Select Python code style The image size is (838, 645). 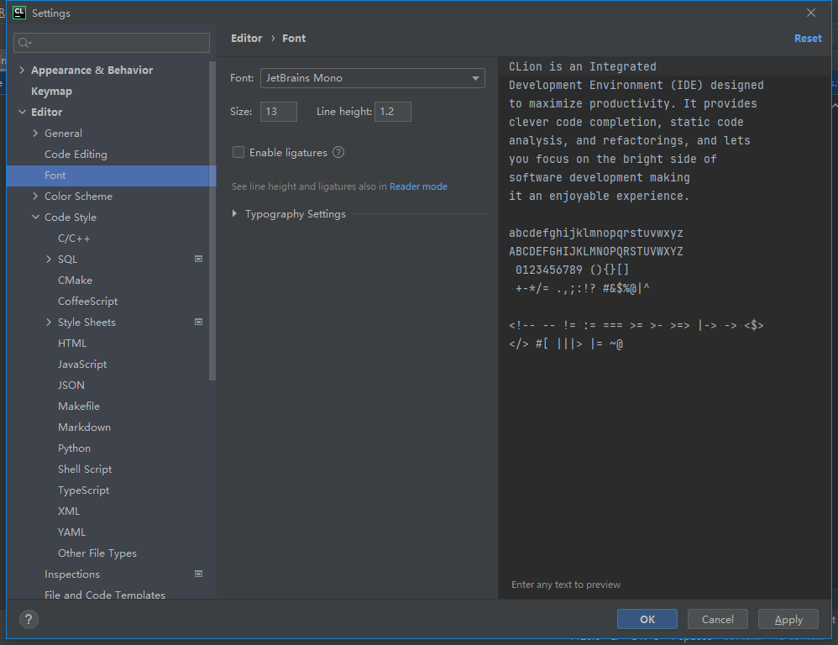click(x=74, y=448)
